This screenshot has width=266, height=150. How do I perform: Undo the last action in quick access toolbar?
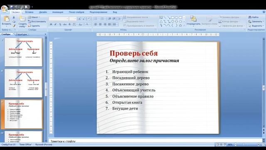coord(16,7)
